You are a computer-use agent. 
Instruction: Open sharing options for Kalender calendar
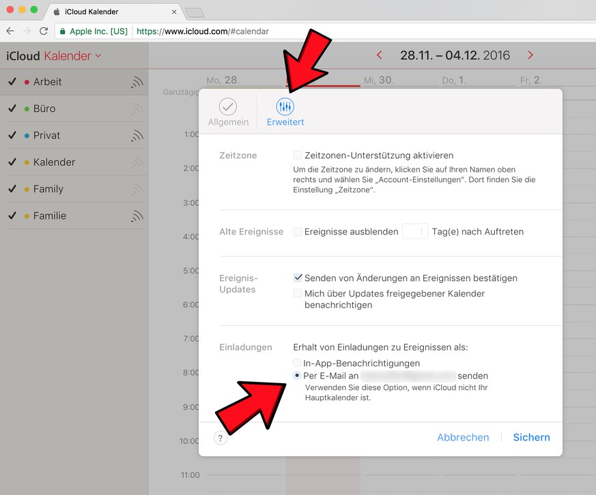point(137,162)
